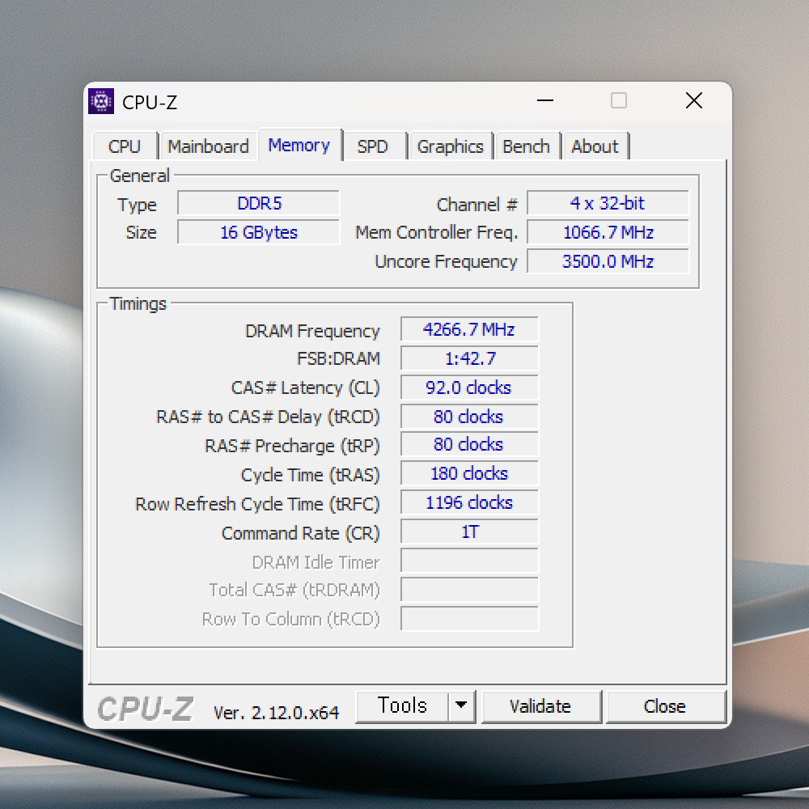This screenshot has width=809, height=809.
Task: Click the DDR5 memory type field
Action: pyautogui.click(x=259, y=203)
